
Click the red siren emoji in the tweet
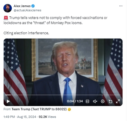click(x=6, y=18)
